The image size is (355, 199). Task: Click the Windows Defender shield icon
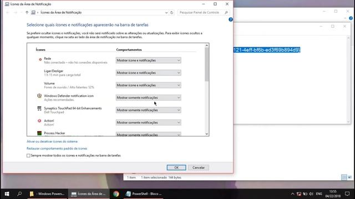39,96
